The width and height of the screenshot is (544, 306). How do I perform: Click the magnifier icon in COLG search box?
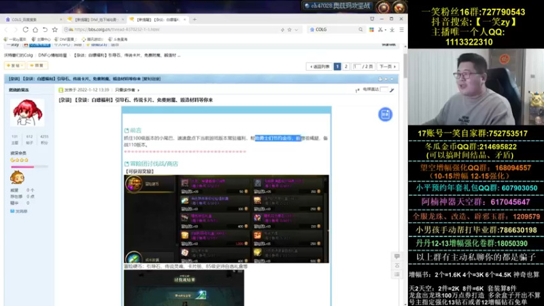pyautogui.click(x=360, y=30)
